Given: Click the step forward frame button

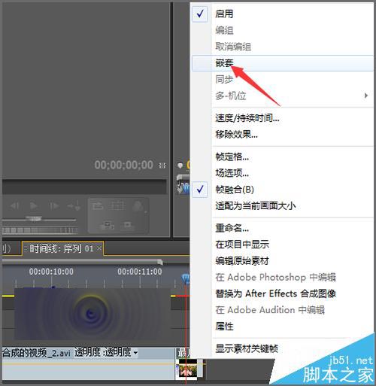Looking at the screenshot, I should pyautogui.click(x=54, y=206).
